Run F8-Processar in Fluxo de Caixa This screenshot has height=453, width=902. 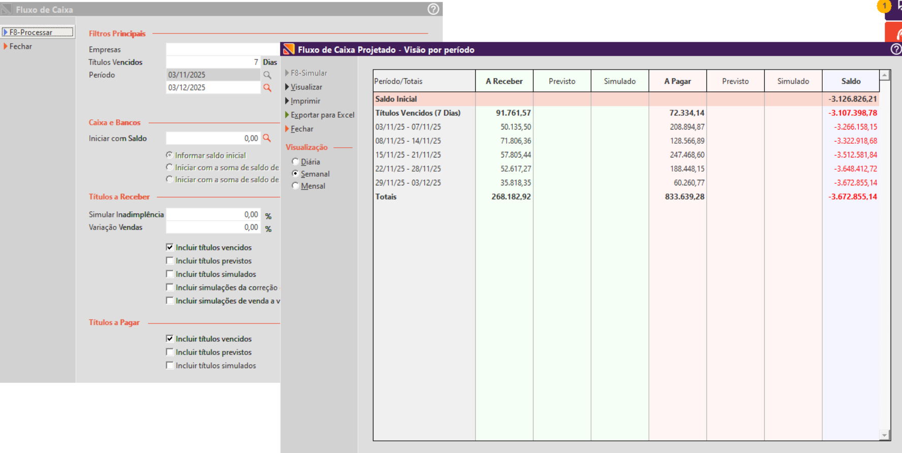coord(38,32)
